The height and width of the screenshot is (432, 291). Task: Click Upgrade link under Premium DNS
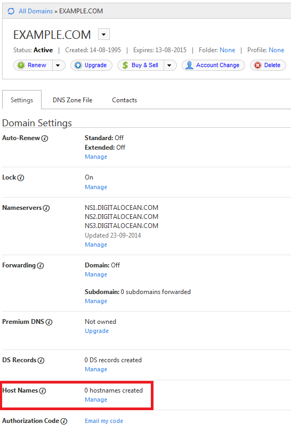[96, 331]
